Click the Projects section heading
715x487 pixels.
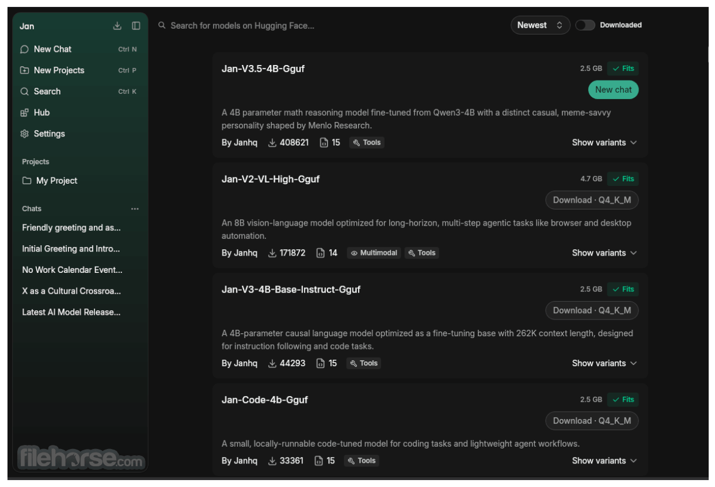point(36,162)
